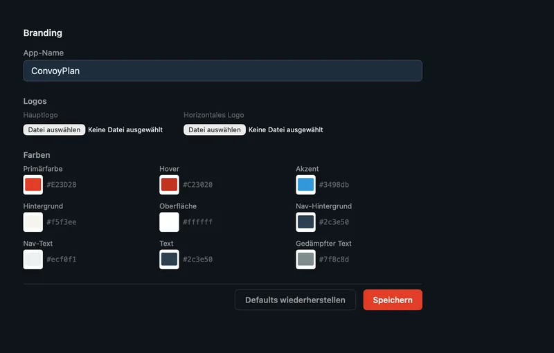
Task: Click the #E23D28 hex value
Action: (x=62, y=185)
